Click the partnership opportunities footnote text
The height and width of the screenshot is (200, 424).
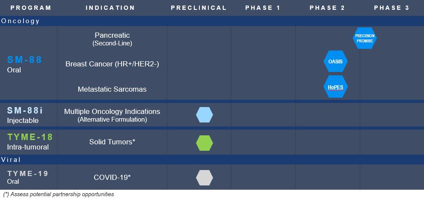point(59,194)
